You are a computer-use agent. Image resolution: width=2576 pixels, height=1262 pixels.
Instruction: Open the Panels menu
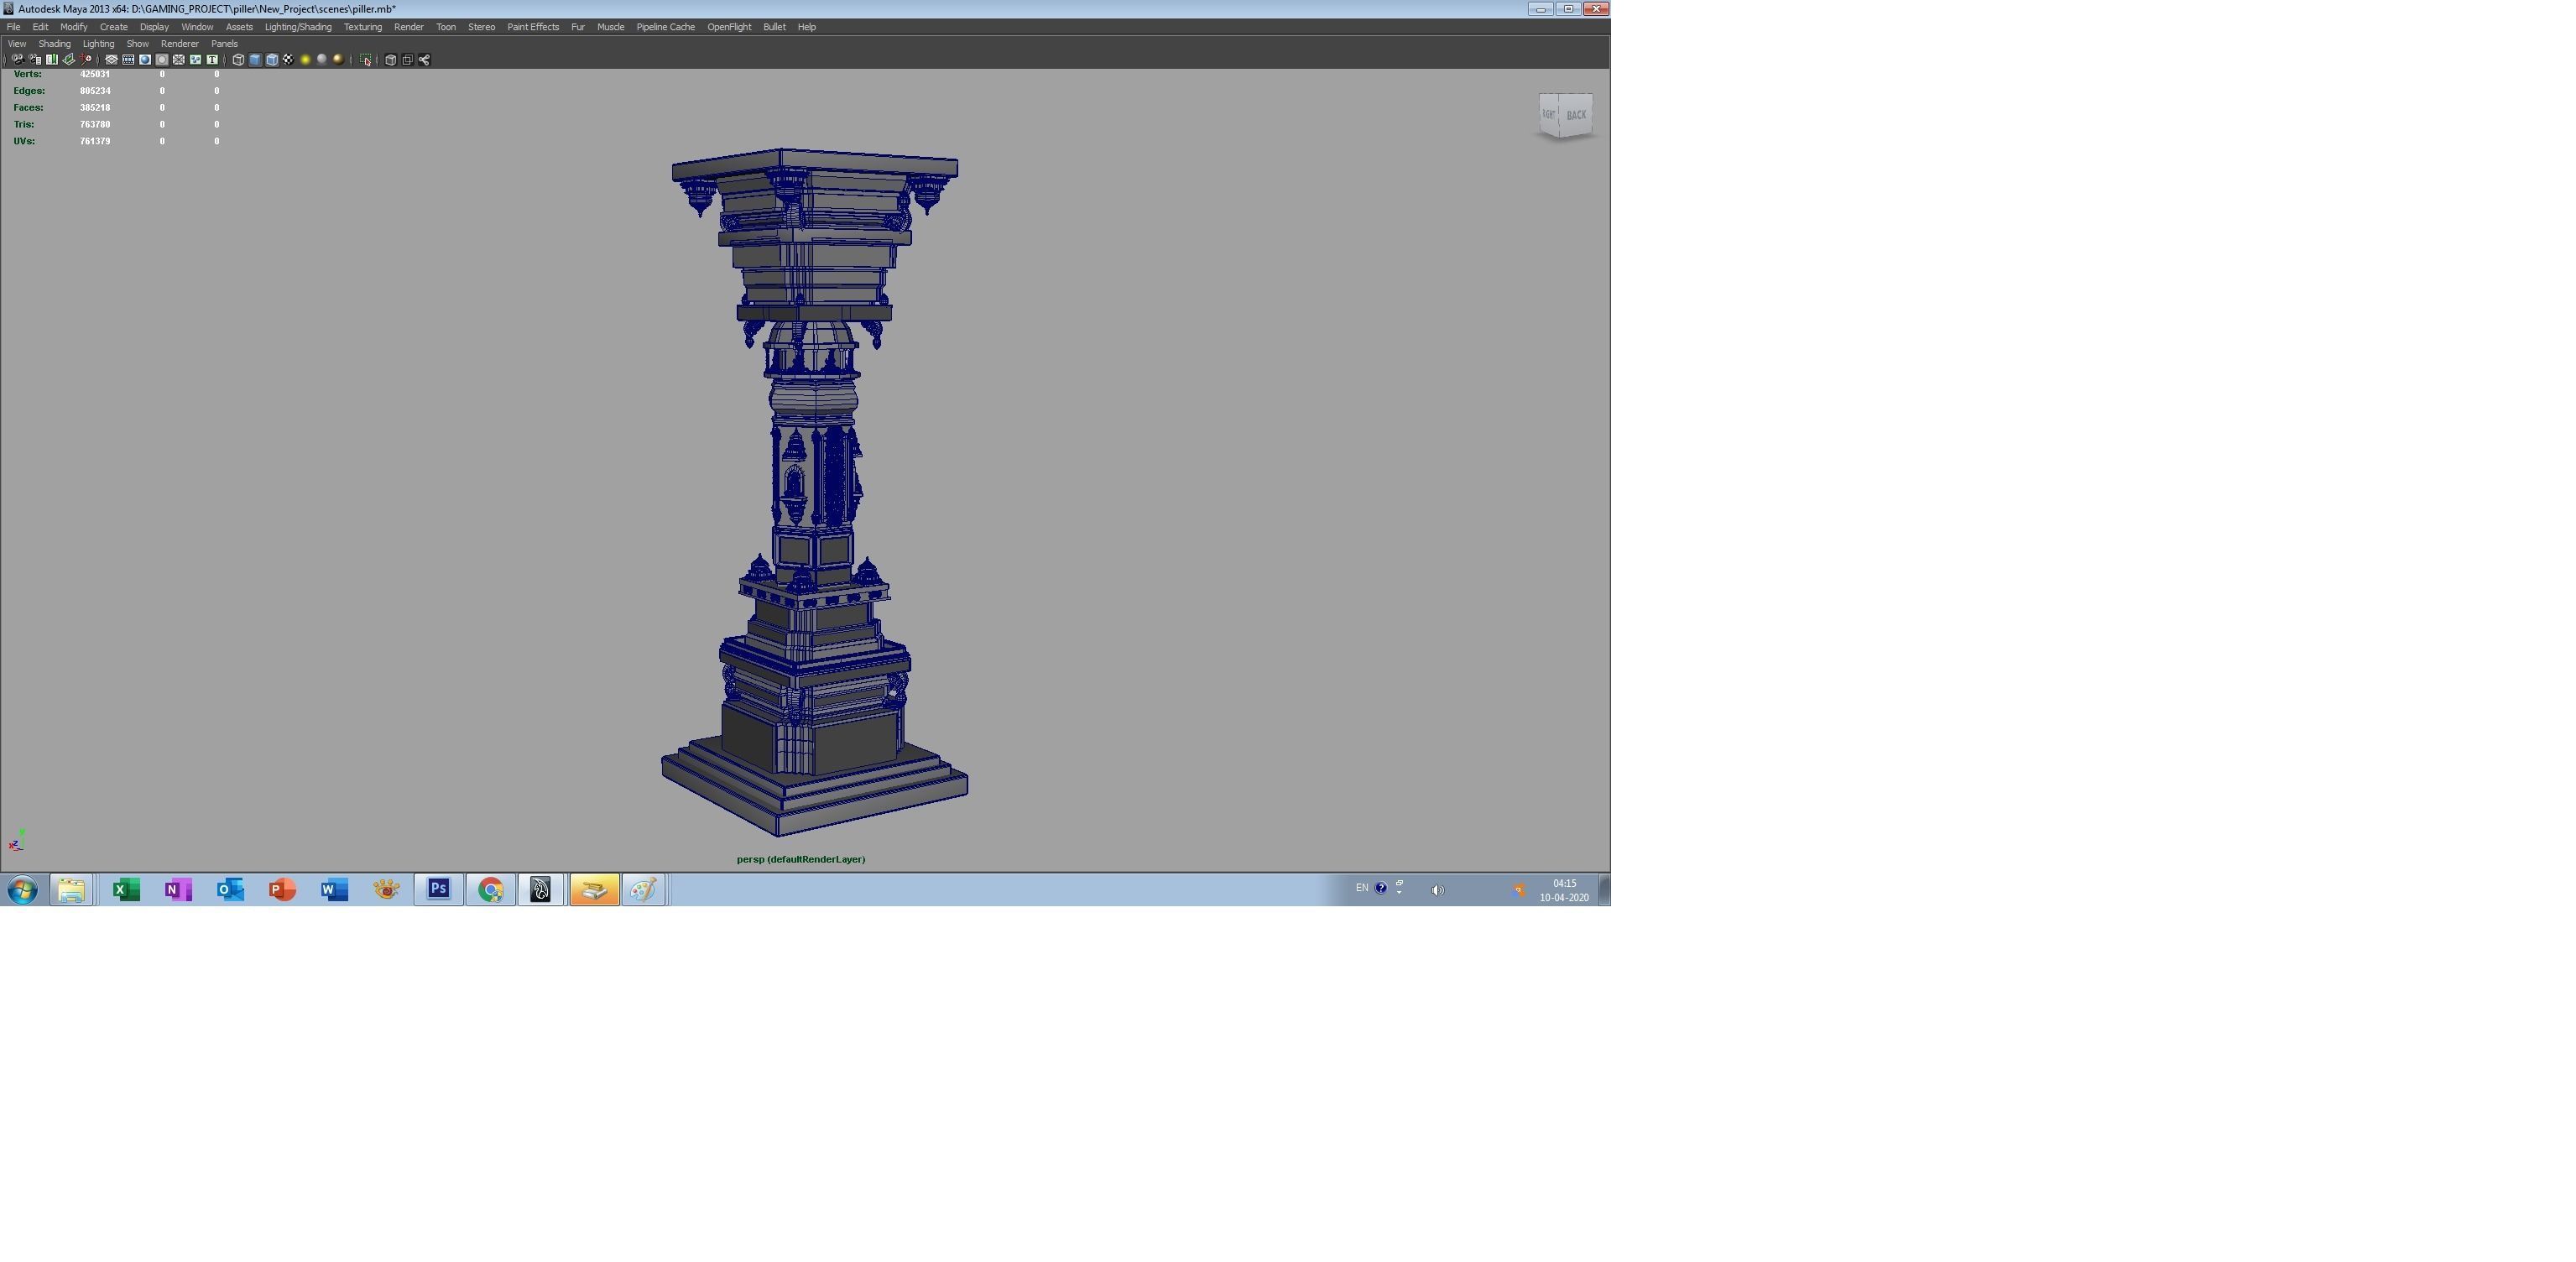pyautogui.click(x=224, y=44)
